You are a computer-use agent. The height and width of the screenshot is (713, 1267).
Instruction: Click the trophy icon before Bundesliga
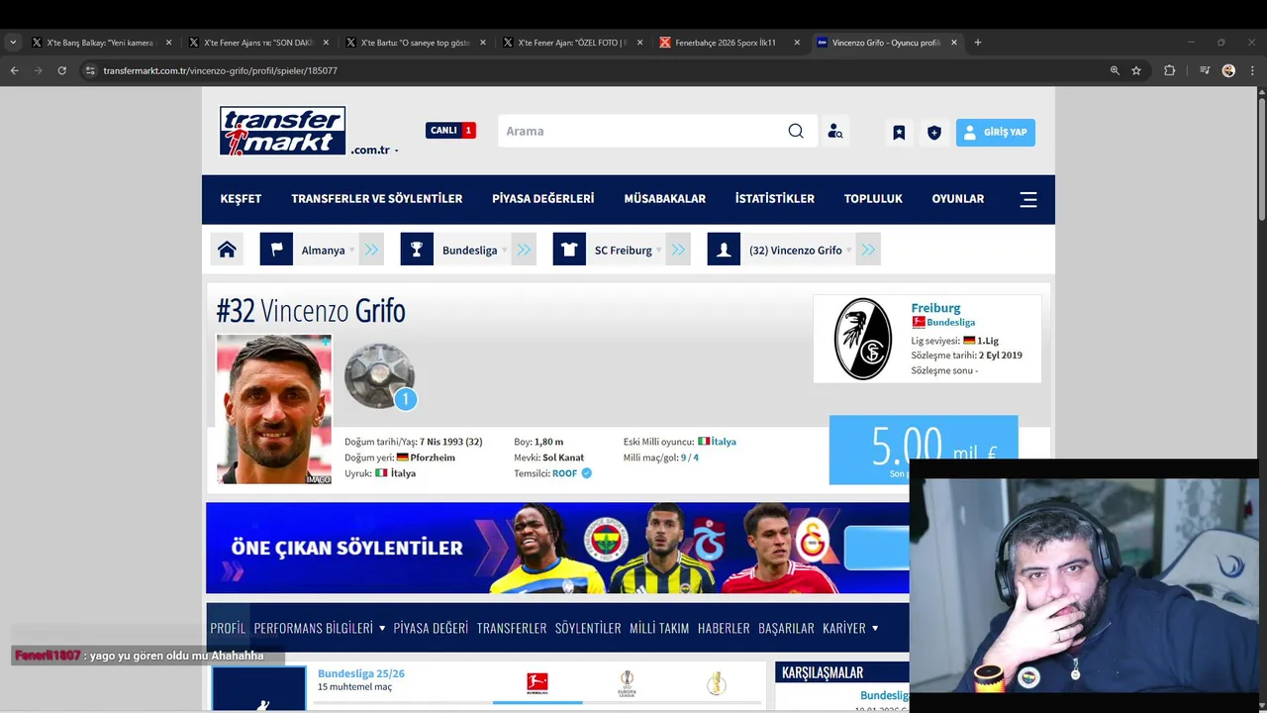(x=417, y=250)
